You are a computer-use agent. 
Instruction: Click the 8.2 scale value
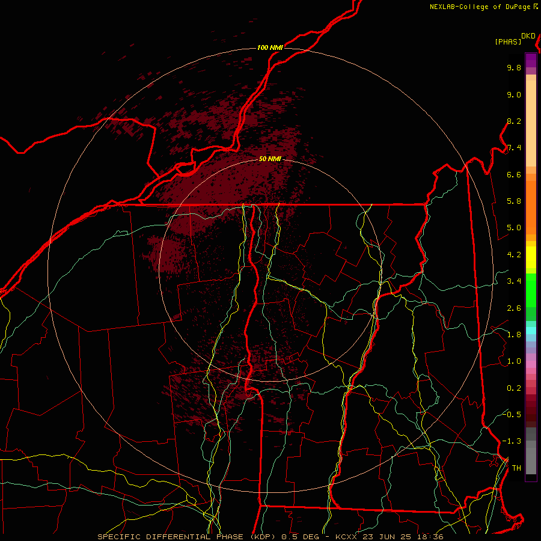click(514, 121)
